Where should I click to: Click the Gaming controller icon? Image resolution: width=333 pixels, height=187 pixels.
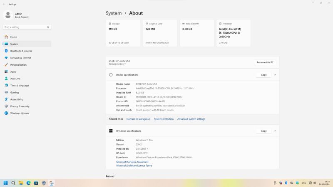click(6, 92)
